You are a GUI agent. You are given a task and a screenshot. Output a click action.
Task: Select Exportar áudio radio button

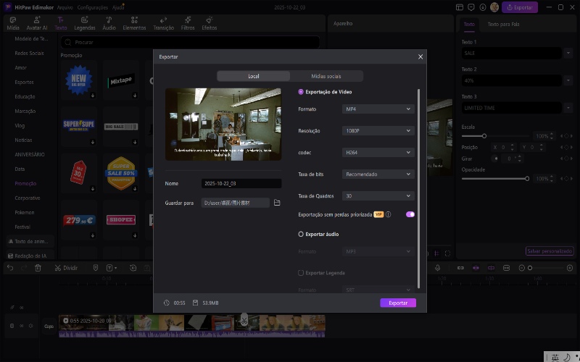pyautogui.click(x=301, y=235)
